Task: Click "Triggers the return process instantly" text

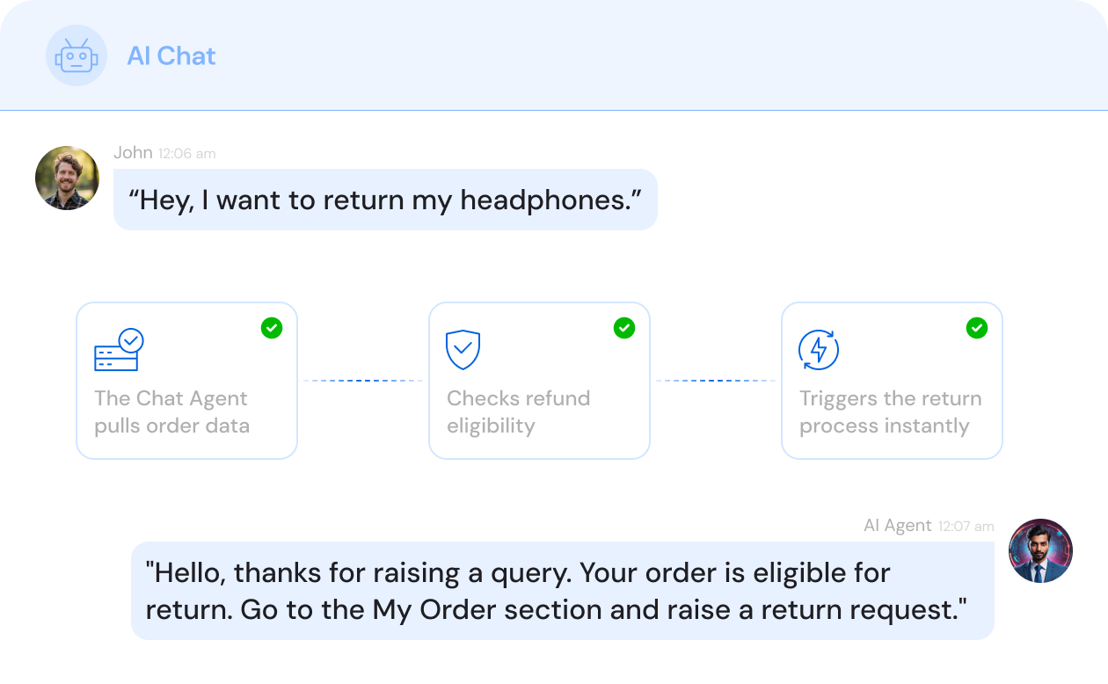Action: point(890,412)
